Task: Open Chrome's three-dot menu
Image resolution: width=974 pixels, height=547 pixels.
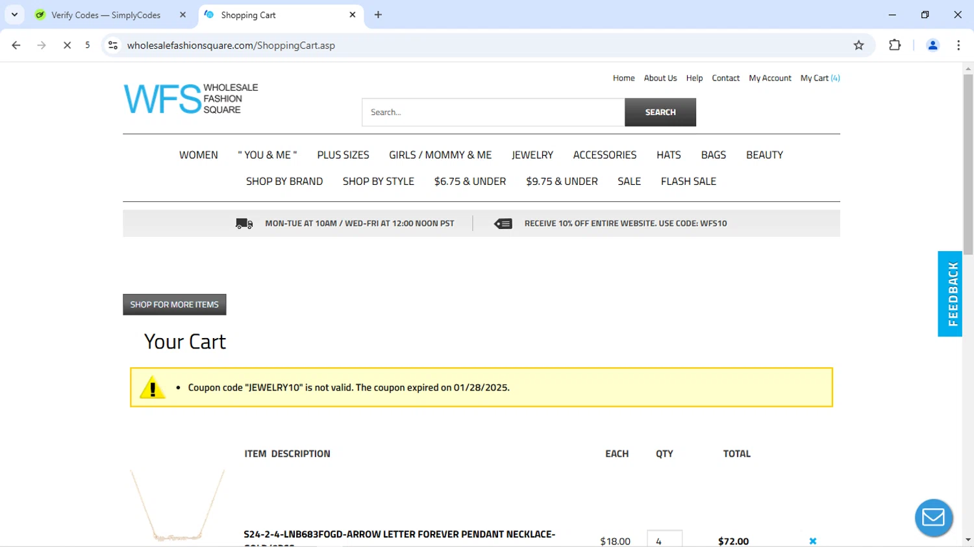Action: [958, 45]
